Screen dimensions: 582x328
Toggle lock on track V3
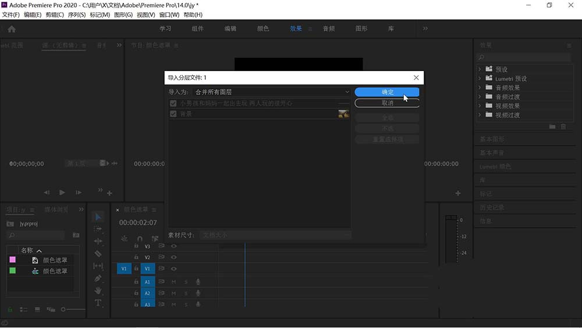tap(136, 246)
